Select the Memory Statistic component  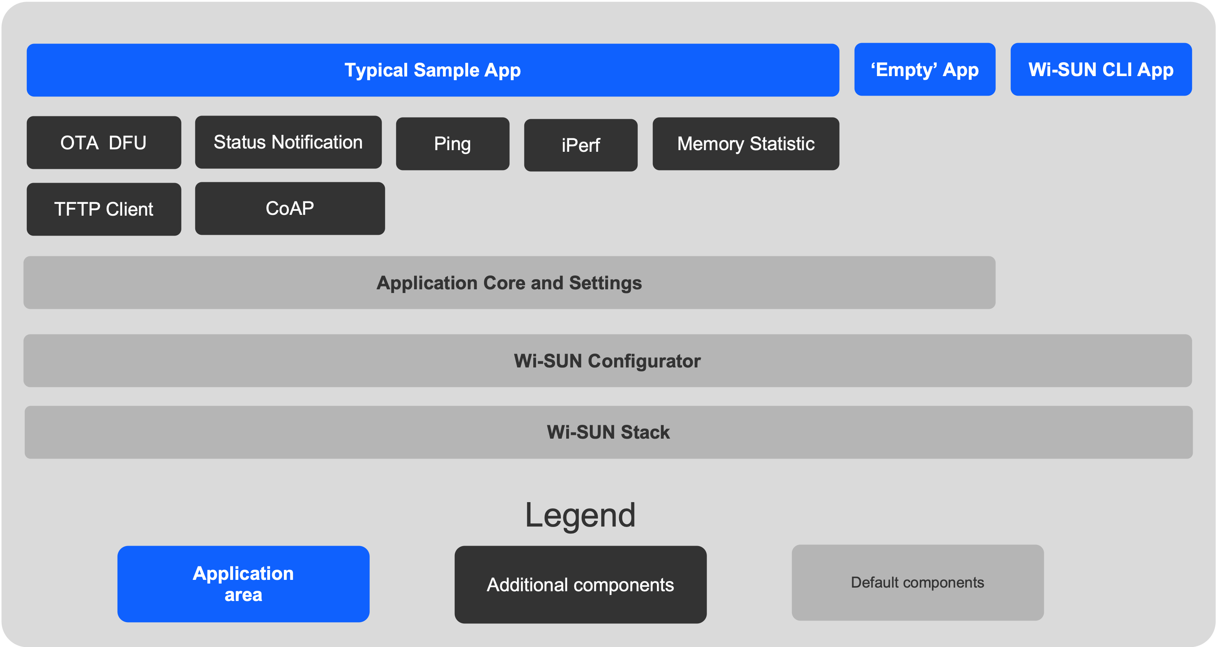746,144
